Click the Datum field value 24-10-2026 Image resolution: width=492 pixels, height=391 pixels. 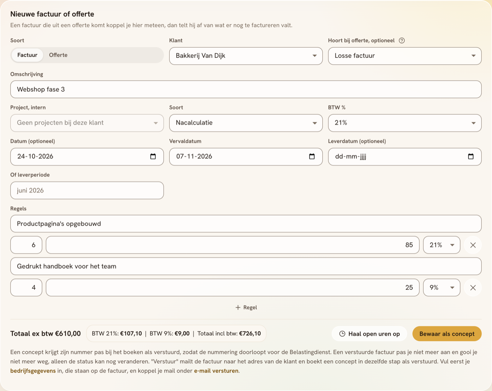(x=35, y=157)
